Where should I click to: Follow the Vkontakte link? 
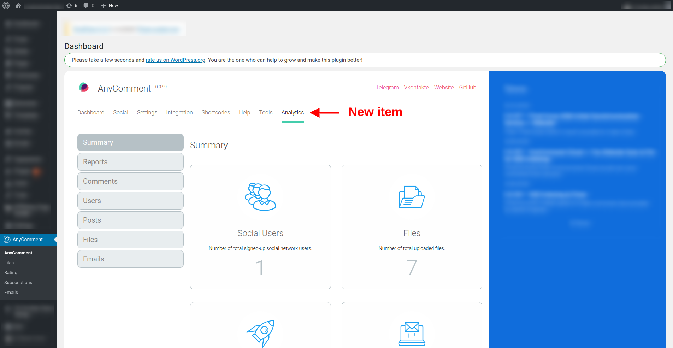tap(416, 87)
